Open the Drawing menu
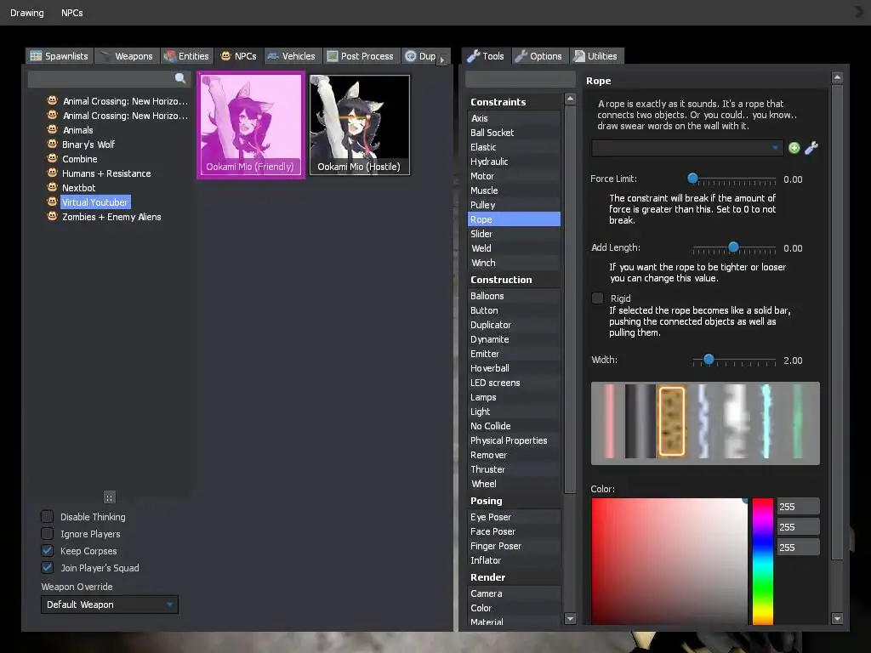The width and height of the screenshot is (871, 653). point(26,12)
